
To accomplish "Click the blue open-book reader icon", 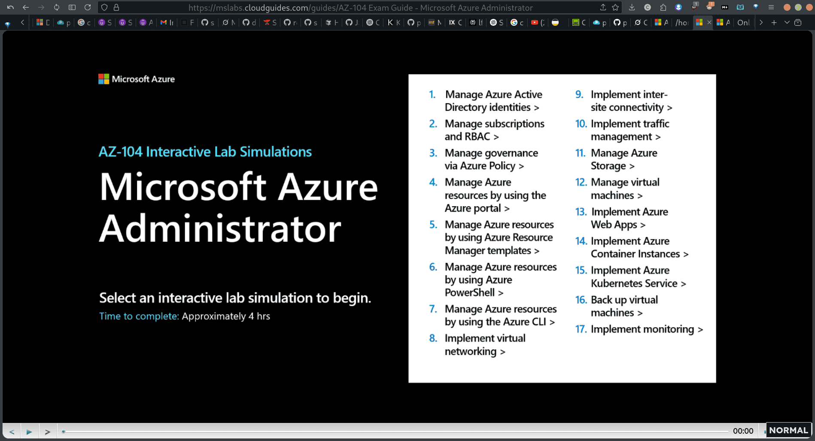I will tap(740, 7).
